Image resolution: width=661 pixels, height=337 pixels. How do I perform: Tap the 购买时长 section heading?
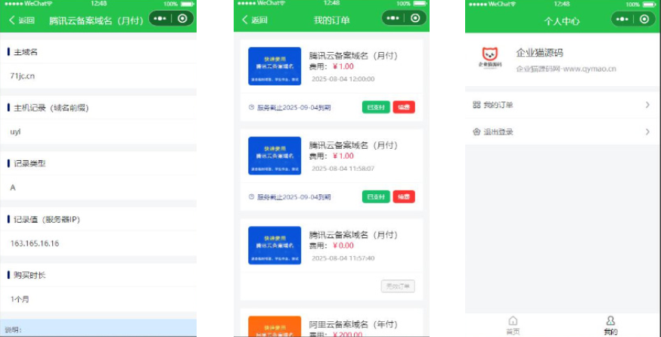[29, 276]
